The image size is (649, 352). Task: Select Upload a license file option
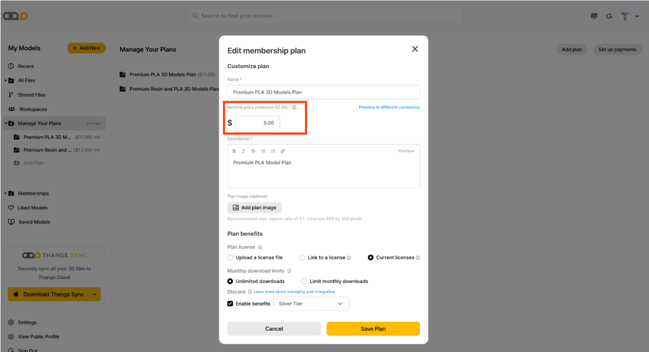tap(255, 257)
